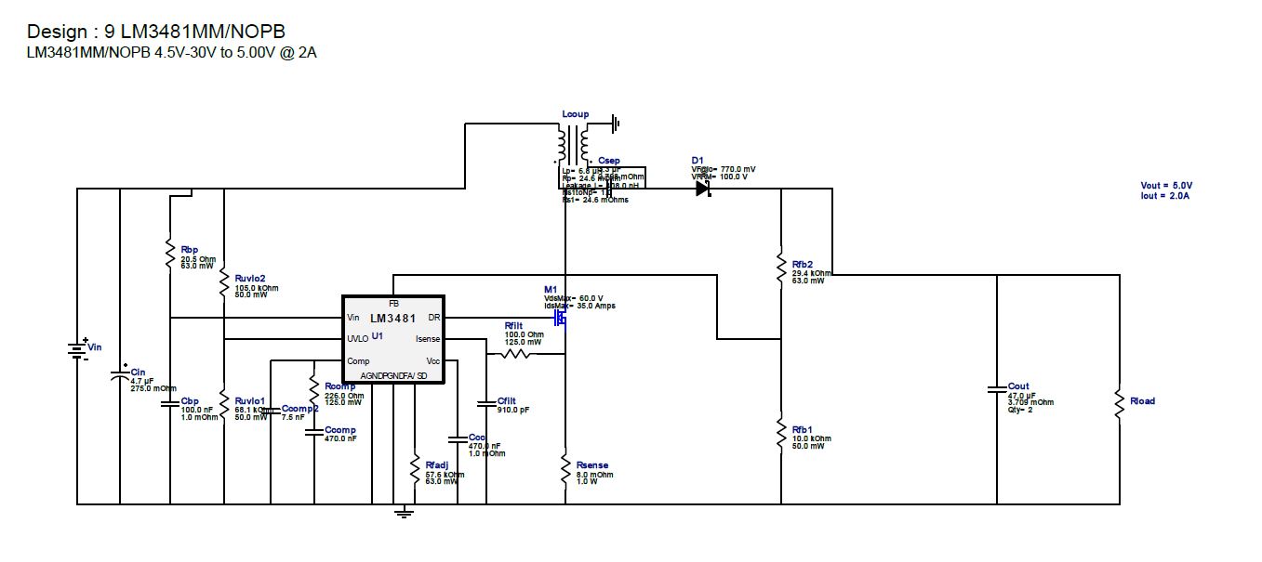This screenshot has height=562, width=1262.
Task: Click the 'Vout = 5.0V' text
Action: (1167, 186)
